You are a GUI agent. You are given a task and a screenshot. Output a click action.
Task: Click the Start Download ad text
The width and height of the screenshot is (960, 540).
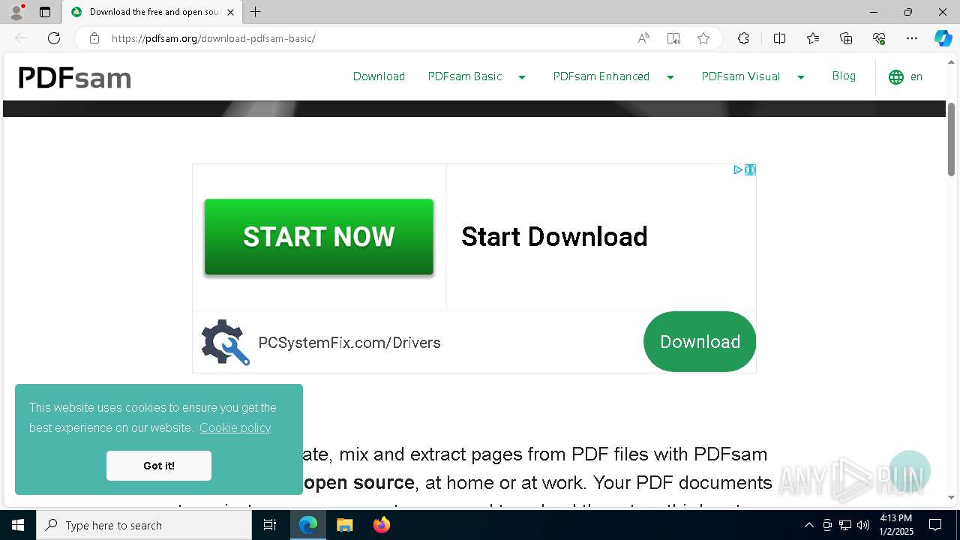(554, 237)
